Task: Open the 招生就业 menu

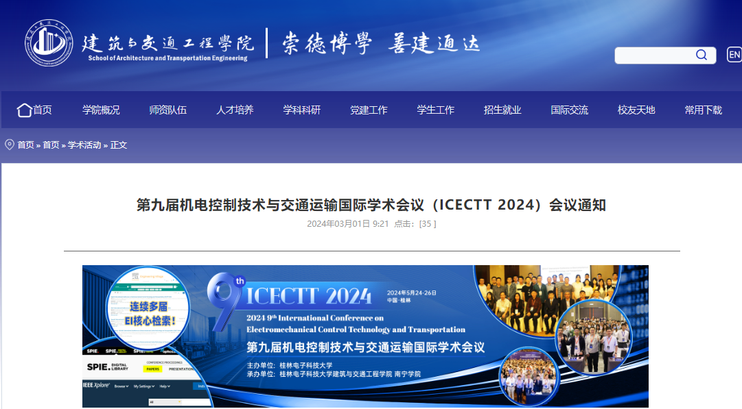Action: click(502, 110)
